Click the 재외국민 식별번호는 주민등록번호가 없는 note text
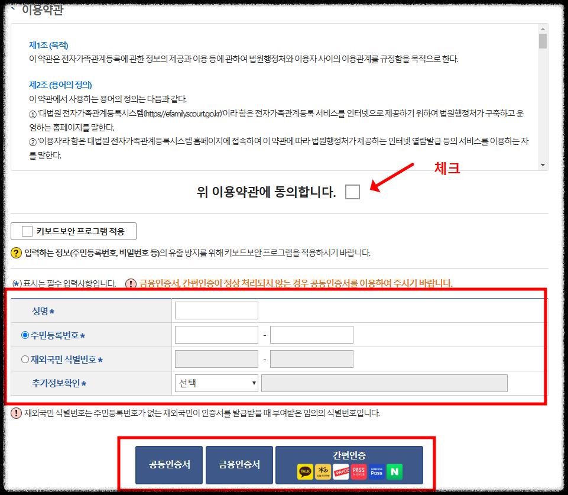Screen dimensions: 568x495 click(202, 413)
